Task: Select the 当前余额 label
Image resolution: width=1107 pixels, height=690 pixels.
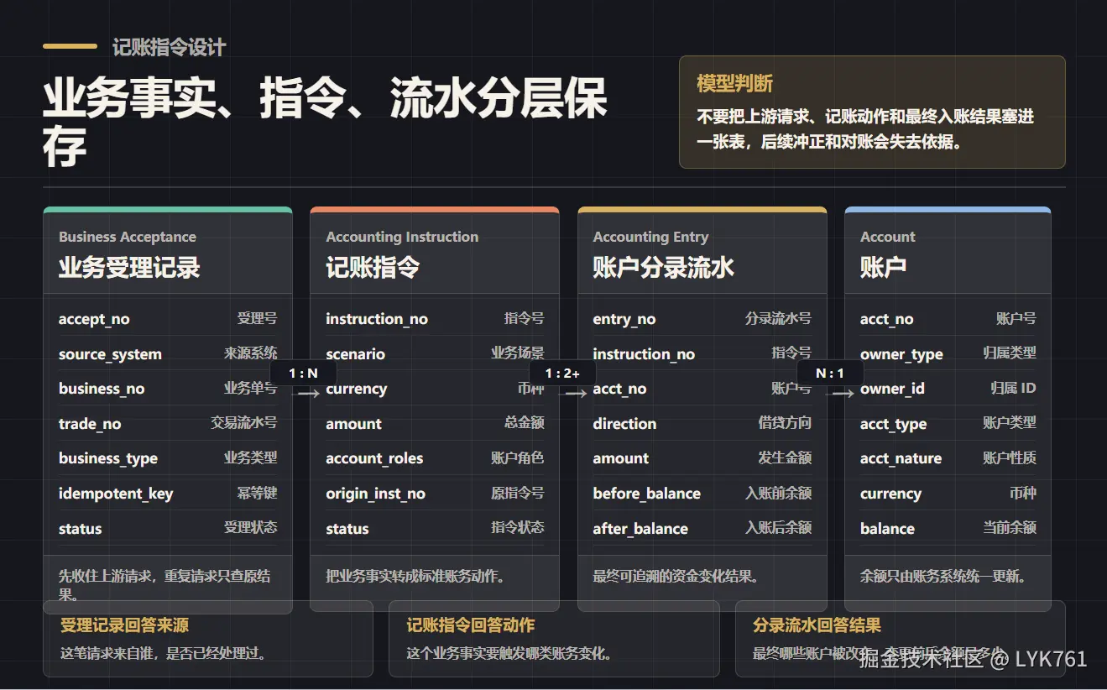Action: pos(1010,528)
